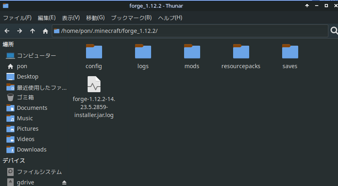This screenshot has width=338, height=186.
Task: Click the recently used files sidebar icon
Action: [x=10, y=87]
